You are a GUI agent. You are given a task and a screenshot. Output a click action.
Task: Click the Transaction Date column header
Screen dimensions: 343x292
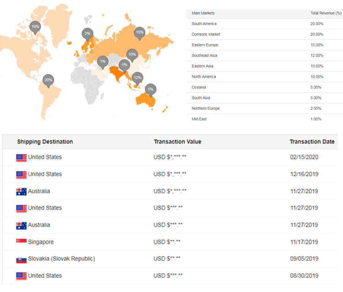312,142
